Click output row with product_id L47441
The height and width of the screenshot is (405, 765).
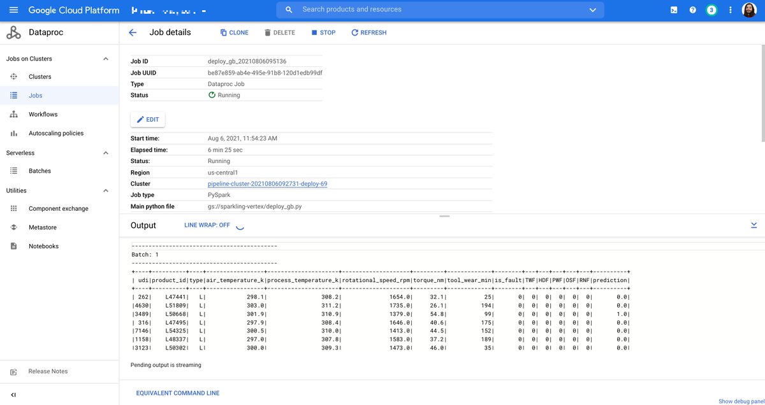tap(381, 297)
